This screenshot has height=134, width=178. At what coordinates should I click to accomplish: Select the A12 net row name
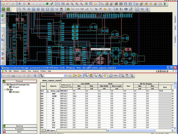[x=53, y=127]
